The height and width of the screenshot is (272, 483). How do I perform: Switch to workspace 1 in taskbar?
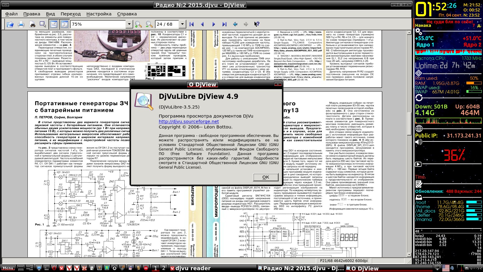point(155,268)
